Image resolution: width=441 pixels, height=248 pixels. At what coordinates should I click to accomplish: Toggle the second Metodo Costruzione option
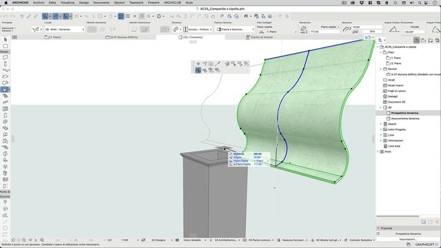click(145, 29)
